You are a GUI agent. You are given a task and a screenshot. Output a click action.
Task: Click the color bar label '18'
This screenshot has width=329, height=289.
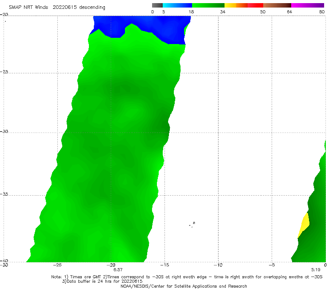pyautogui.click(x=191, y=12)
